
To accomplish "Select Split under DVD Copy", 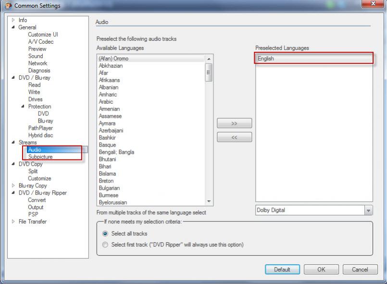I will tap(33, 171).
